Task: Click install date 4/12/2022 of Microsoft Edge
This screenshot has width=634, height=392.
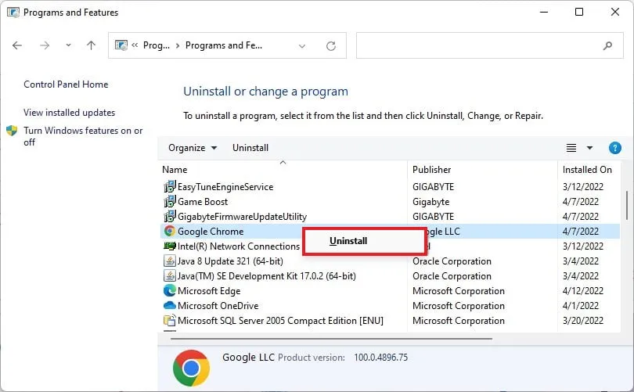Action: pos(582,291)
